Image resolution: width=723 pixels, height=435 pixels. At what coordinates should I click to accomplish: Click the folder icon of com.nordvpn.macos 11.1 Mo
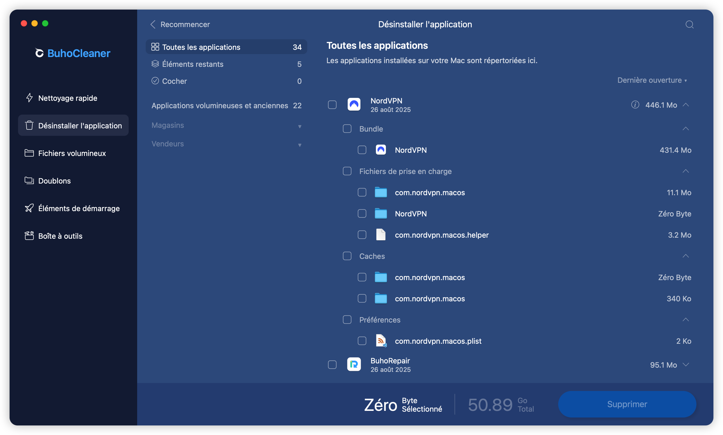tap(381, 192)
